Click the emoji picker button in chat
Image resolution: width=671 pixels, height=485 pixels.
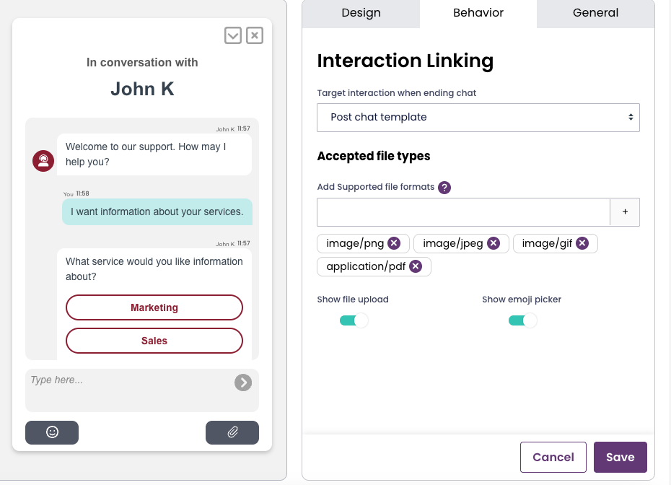[x=52, y=432]
